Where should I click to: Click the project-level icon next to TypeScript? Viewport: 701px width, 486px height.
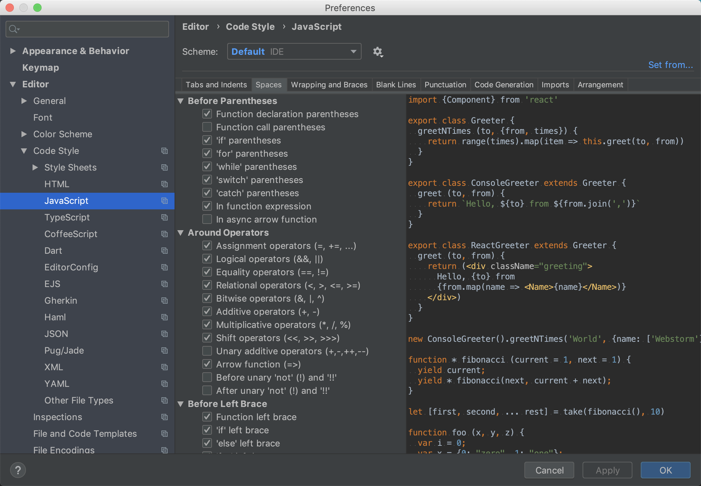165,217
